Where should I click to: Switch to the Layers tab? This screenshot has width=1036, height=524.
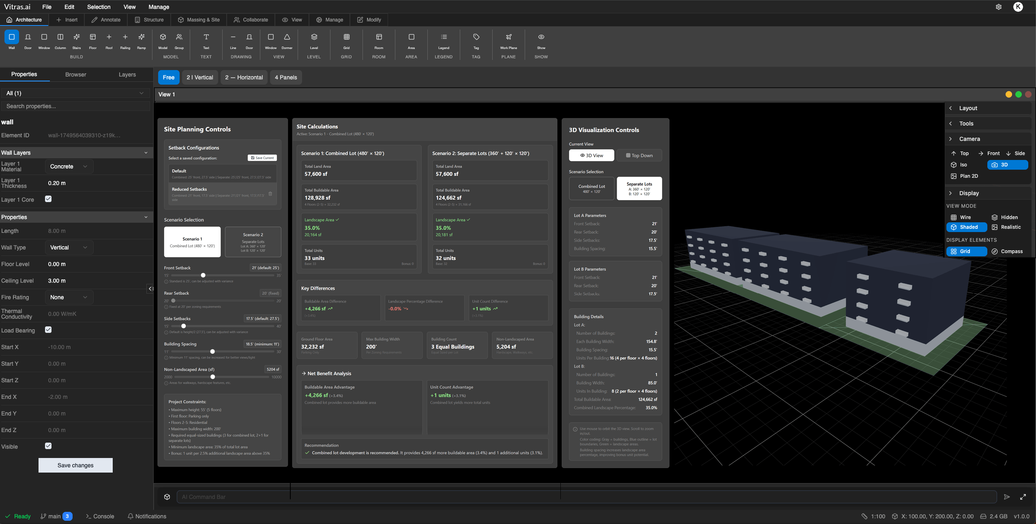pos(127,75)
